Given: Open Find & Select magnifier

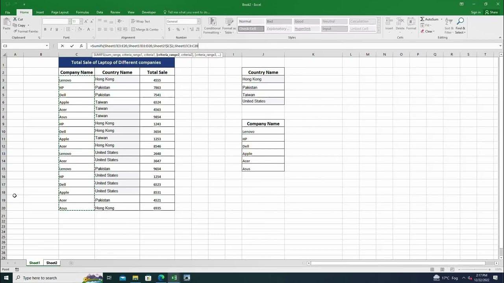Looking at the screenshot, I should tap(460, 25).
